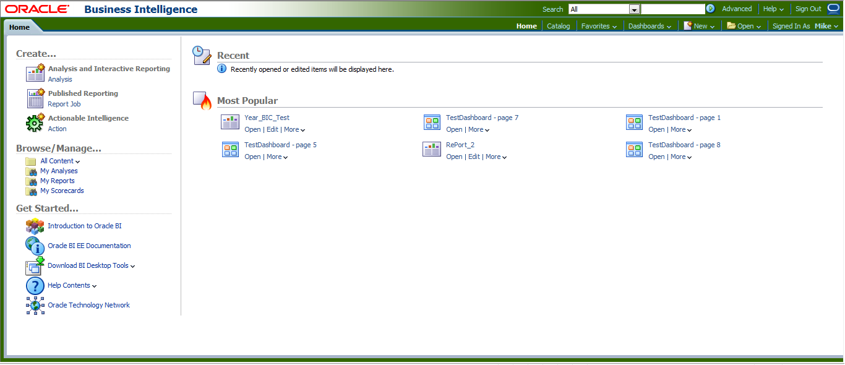Click the TestDashboard - page 7 title
Viewport: 845px width, 365px height.
482,118
